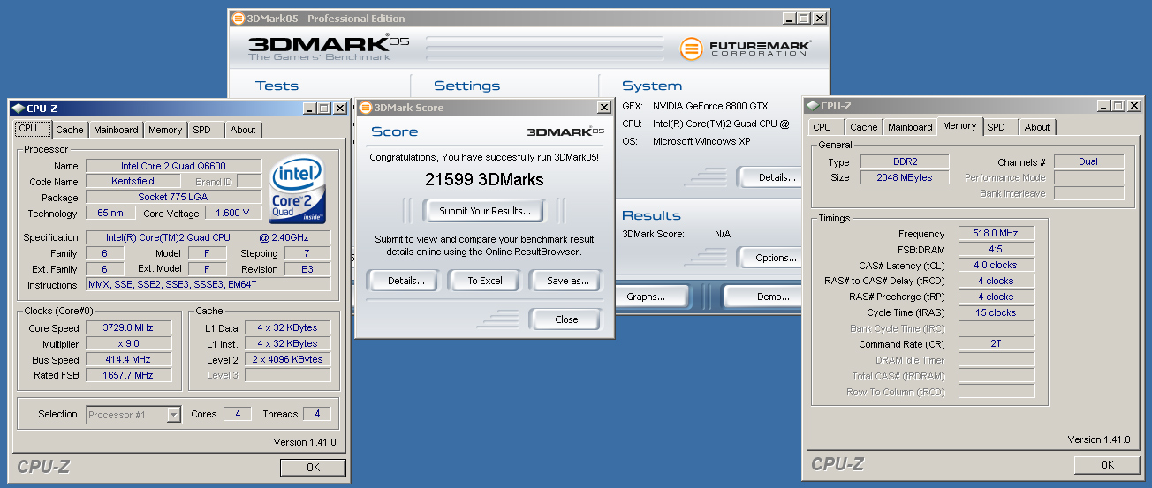
Task: Click Bus Speed value 414.4 MHz
Action: click(x=129, y=360)
